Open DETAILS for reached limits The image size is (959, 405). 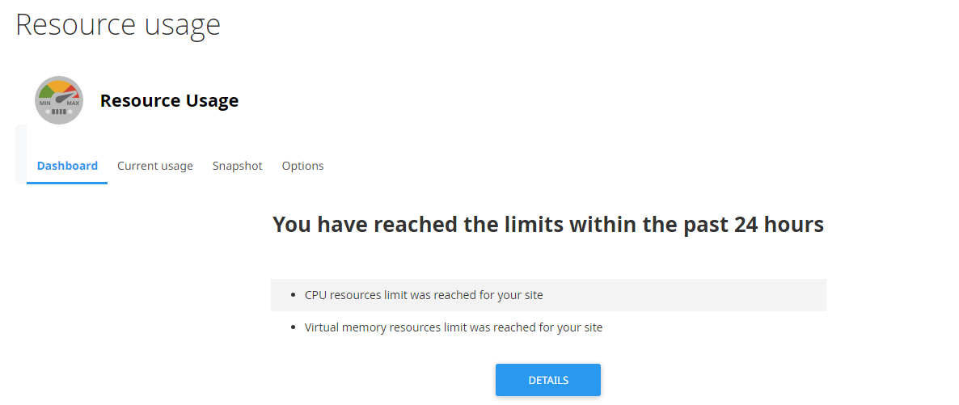(548, 380)
